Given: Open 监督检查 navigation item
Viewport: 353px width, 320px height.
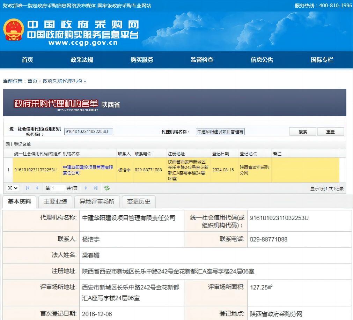Looking at the screenshot, I should point(202,60).
